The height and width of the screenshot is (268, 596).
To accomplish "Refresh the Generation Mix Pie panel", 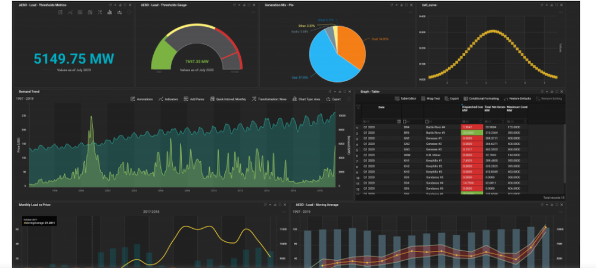I will 392,5.
